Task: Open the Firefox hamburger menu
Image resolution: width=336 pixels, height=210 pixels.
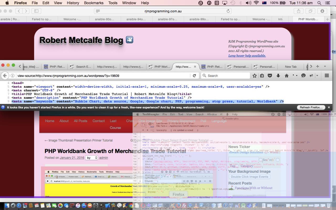Action: 327,76
